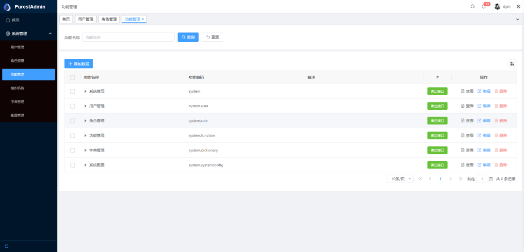Image resolution: width=524 pixels, height=252 pixels.
Task: Open settings gear icon in top-right
Action: tap(518, 7)
